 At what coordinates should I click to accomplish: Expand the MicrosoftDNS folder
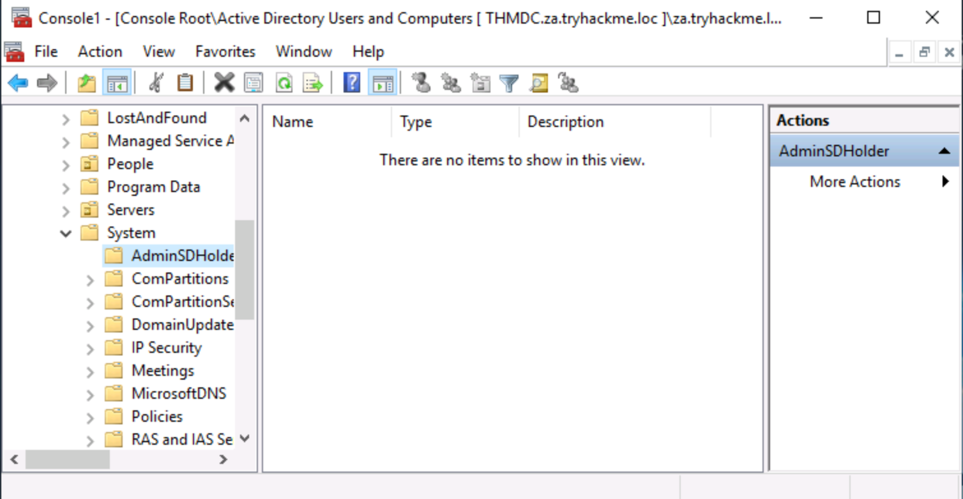[x=90, y=394]
